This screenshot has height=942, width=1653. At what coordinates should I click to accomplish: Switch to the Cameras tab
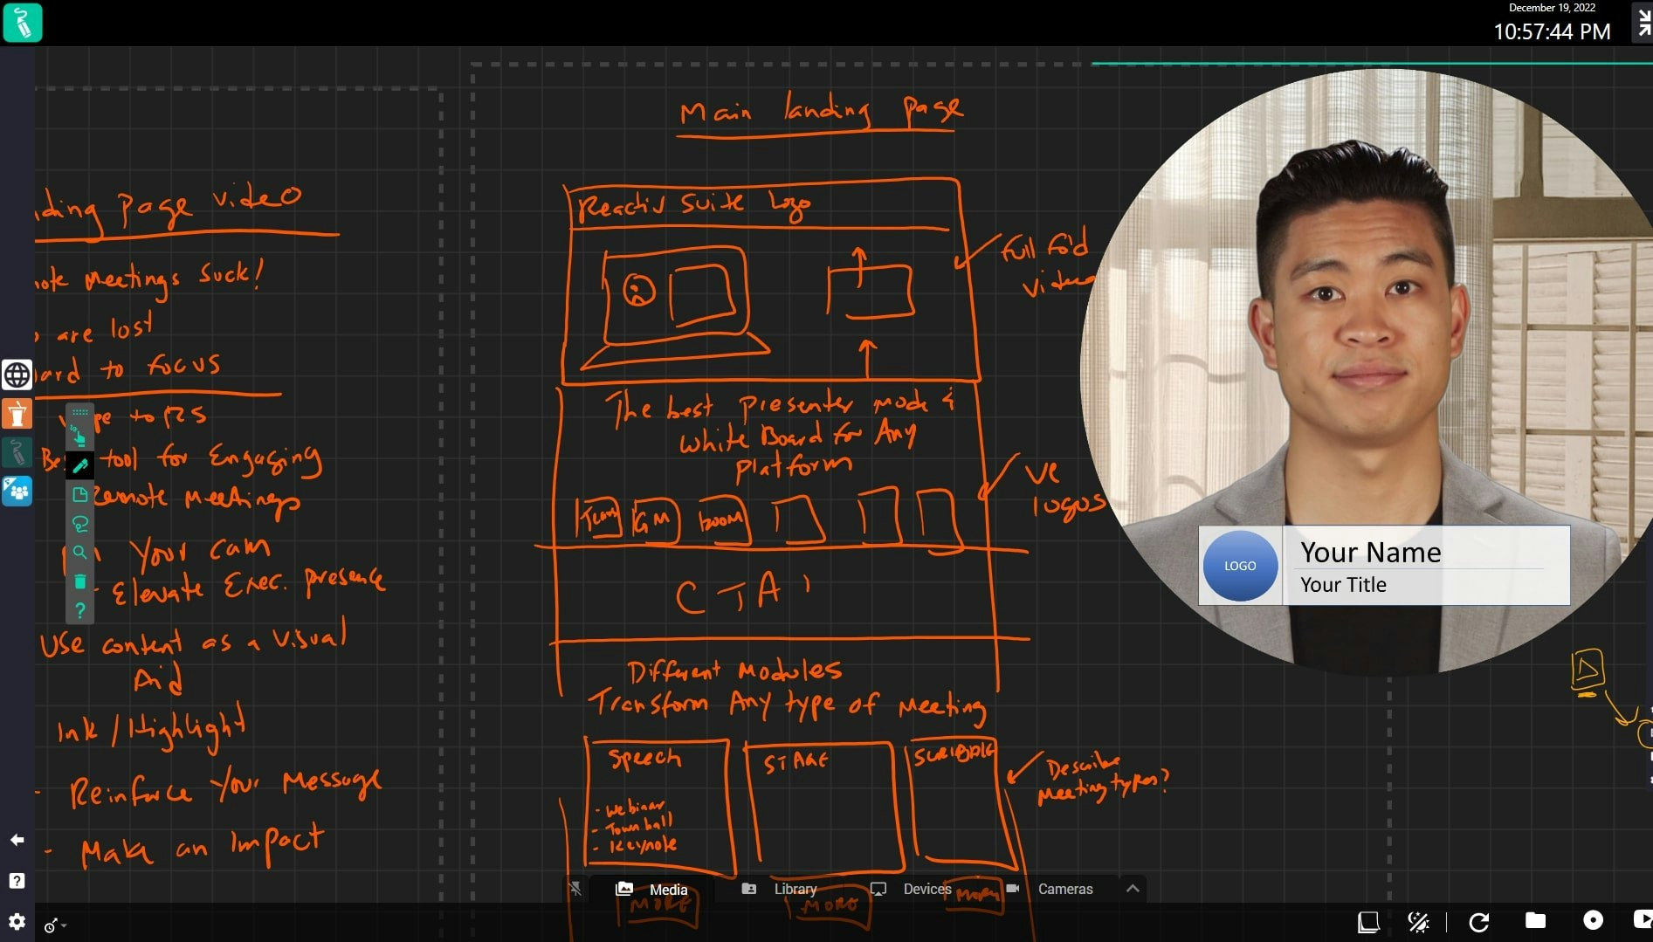click(x=1049, y=889)
